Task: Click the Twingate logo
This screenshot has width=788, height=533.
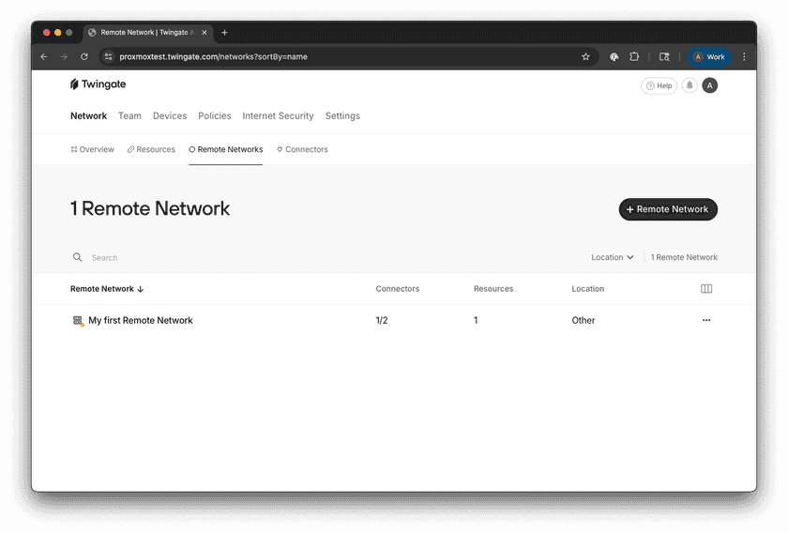Action: click(98, 84)
